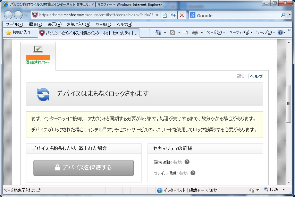Click the 100% zoom level button
This screenshot has height=197, width=295.
[271, 189]
